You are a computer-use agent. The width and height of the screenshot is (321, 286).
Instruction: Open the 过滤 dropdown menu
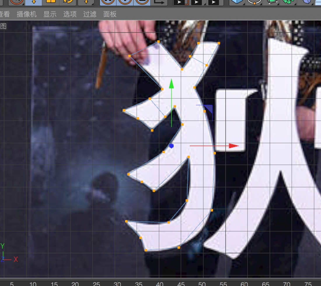coord(90,14)
